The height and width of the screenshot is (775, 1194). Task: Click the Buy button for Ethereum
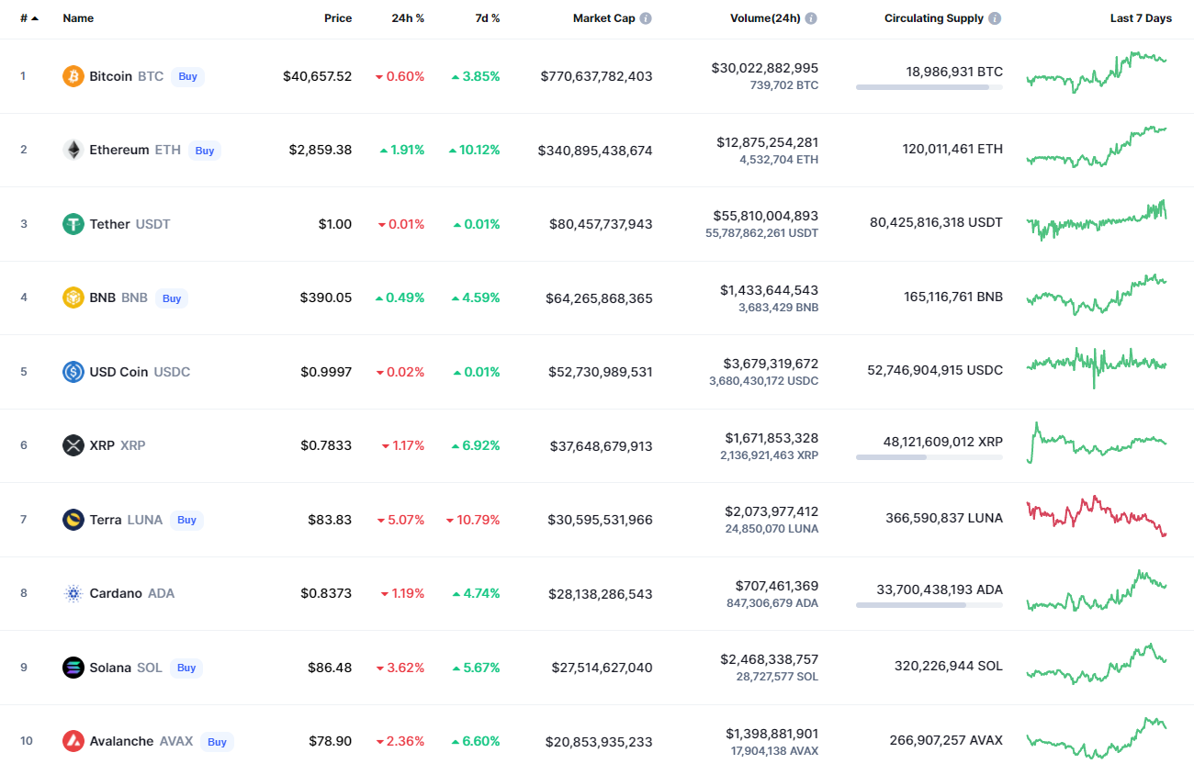click(x=205, y=151)
